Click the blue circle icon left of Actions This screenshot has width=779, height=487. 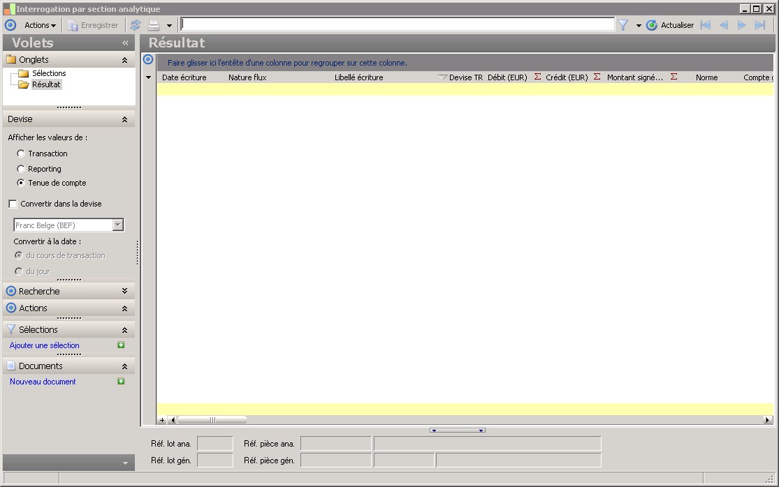[10, 25]
